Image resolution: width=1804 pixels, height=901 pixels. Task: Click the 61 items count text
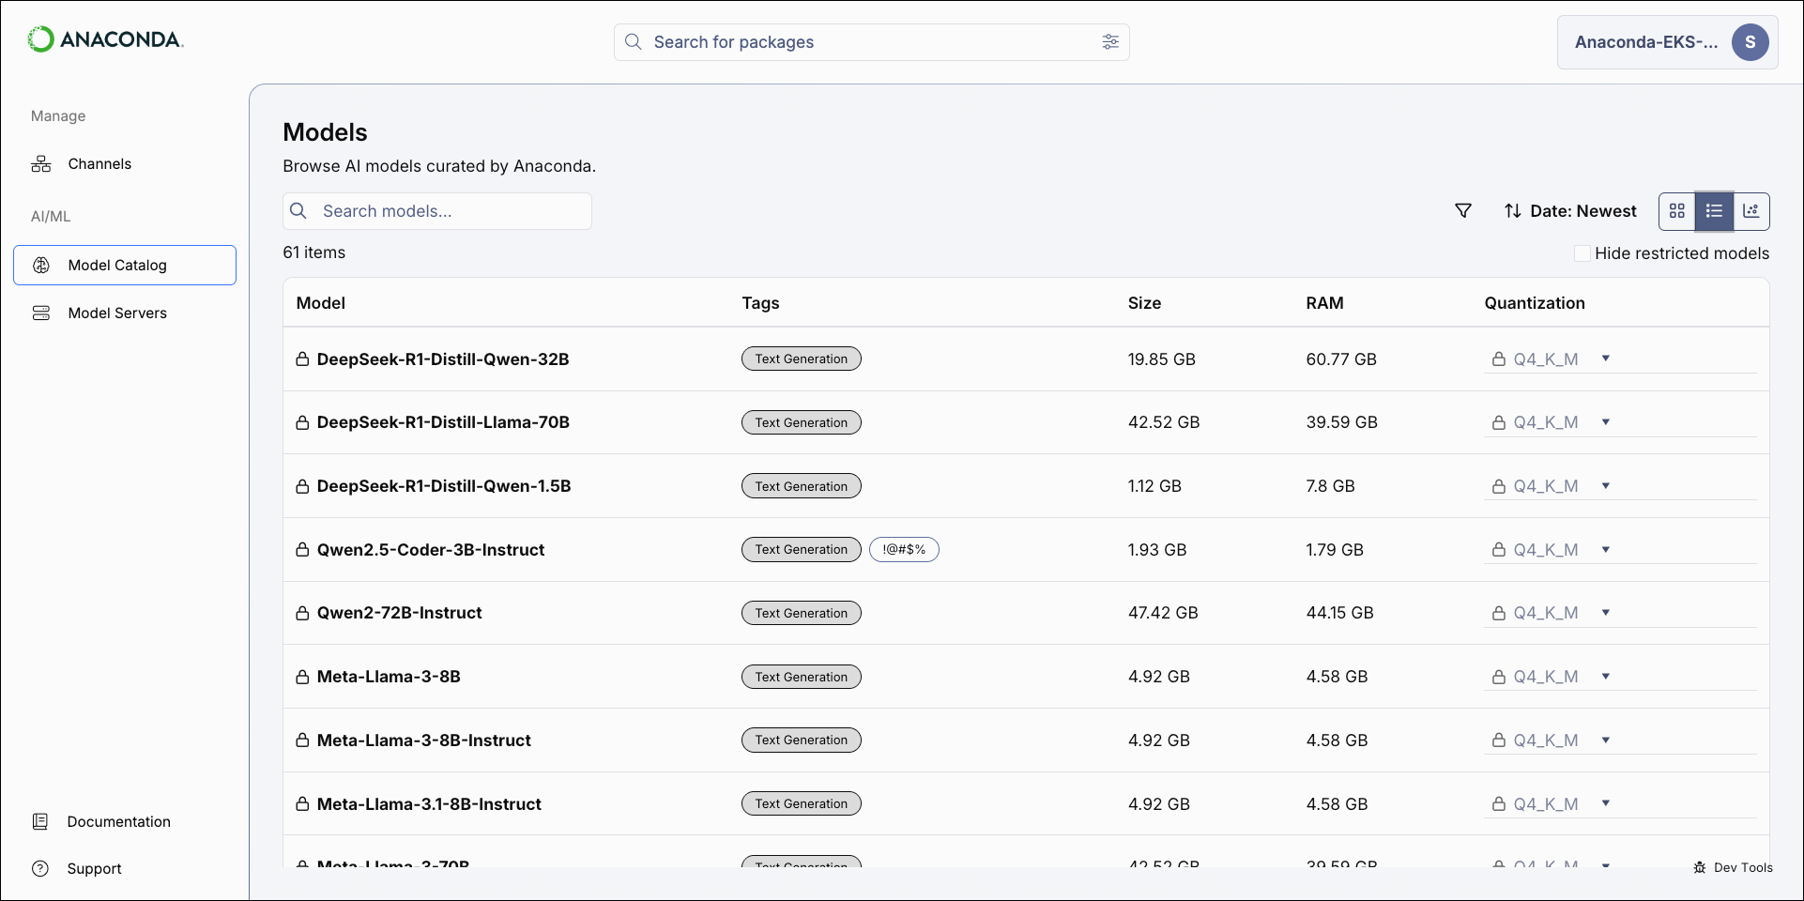coord(314,252)
